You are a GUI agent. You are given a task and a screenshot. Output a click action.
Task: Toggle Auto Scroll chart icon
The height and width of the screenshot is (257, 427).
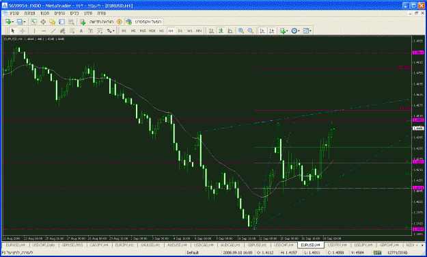coord(262,31)
